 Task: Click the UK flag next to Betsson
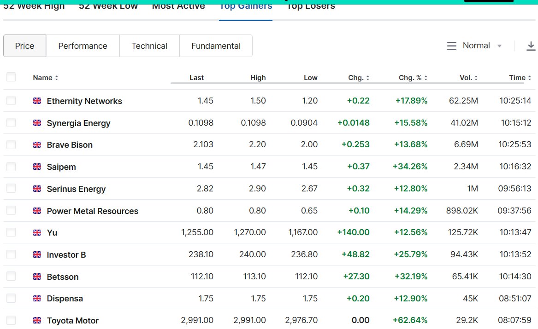(x=37, y=277)
